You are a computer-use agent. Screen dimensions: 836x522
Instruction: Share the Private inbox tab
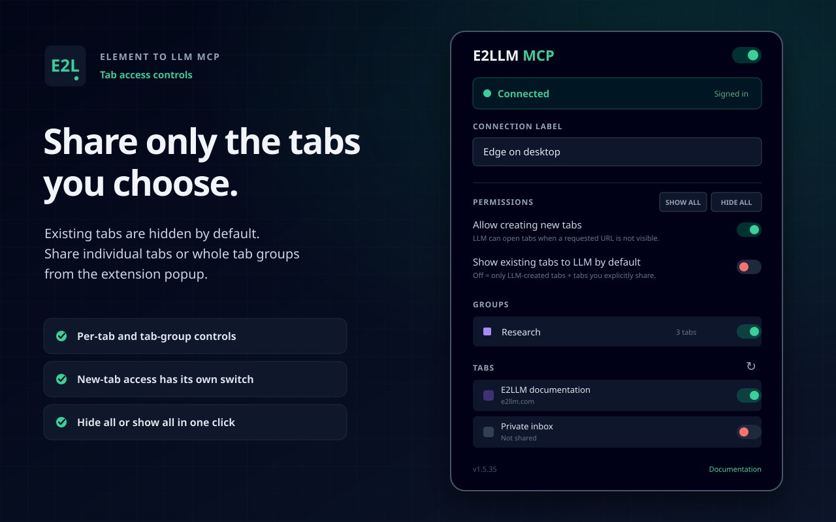(749, 432)
